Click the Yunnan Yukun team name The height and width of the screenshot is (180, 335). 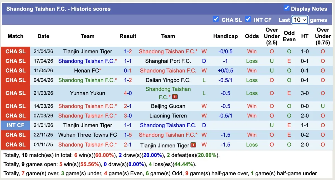(x=88, y=93)
